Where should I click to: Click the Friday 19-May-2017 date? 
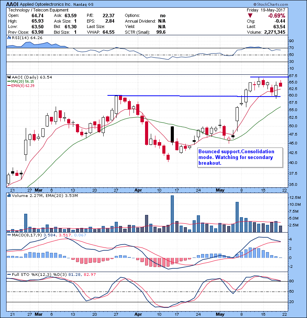click(x=266, y=10)
